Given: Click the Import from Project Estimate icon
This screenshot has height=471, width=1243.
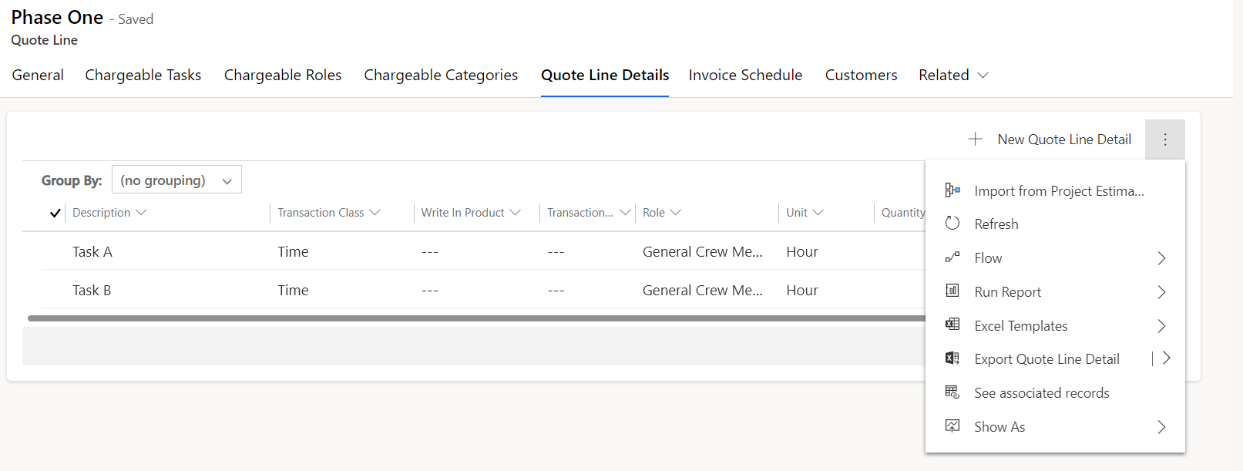Looking at the screenshot, I should 952,190.
